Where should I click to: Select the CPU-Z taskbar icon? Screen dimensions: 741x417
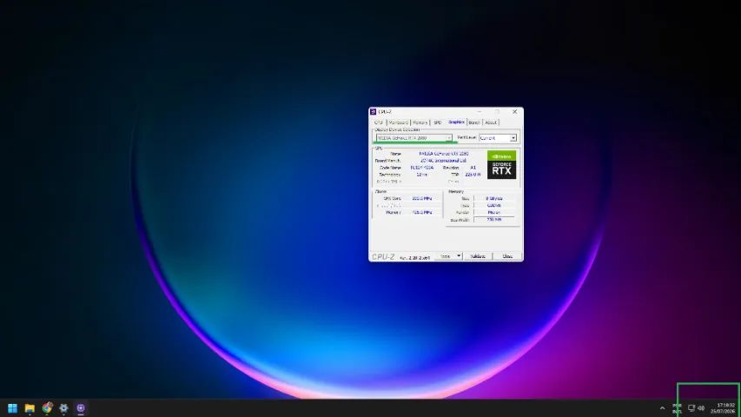pos(81,408)
